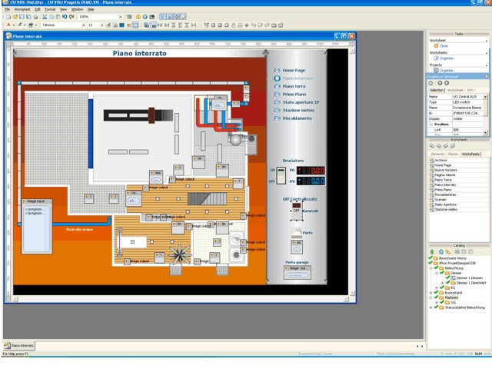
Task: Click the Open folder toolbar icon
Action: (x=15, y=17)
